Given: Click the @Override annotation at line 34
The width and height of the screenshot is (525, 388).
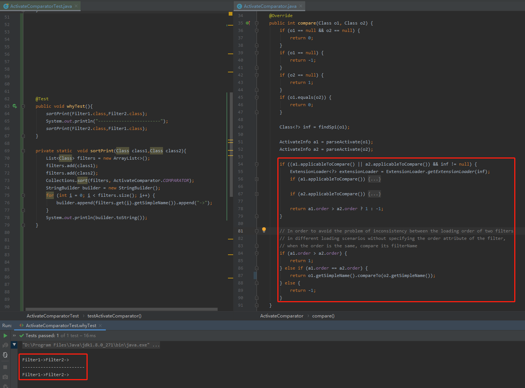Looking at the screenshot, I should [281, 16].
